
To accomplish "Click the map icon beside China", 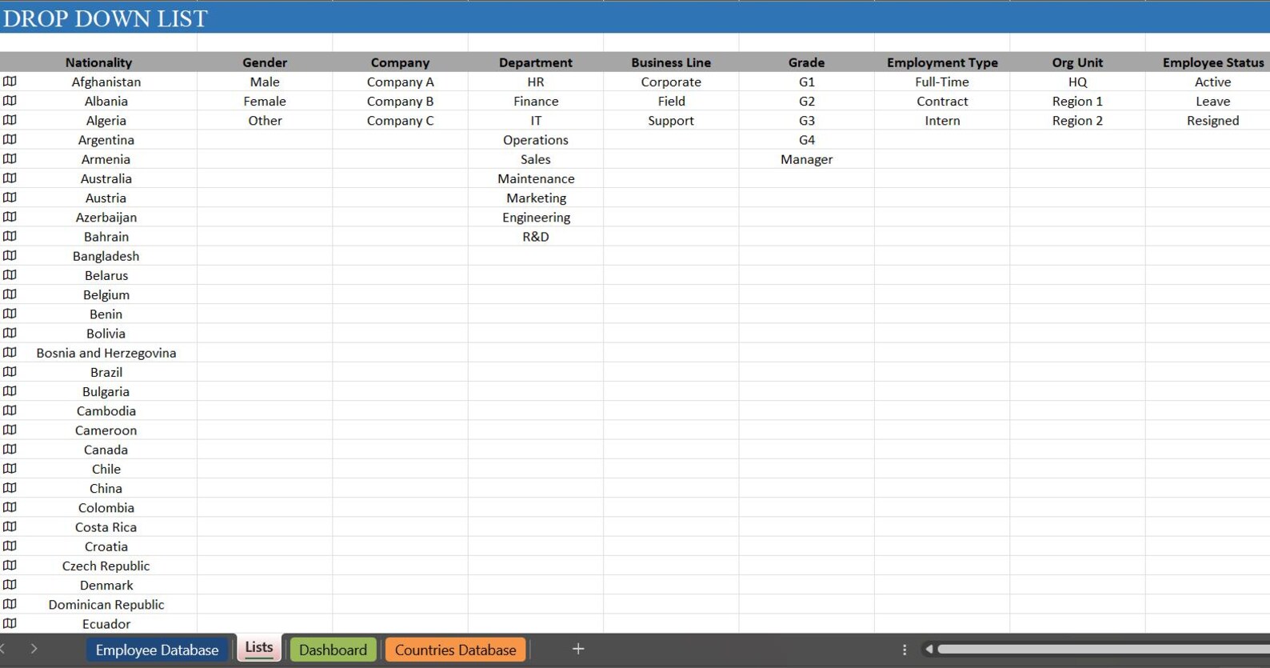I will (x=10, y=488).
